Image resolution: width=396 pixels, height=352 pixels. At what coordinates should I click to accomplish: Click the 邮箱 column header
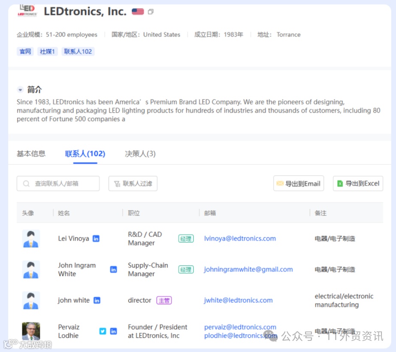click(x=210, y=213)
